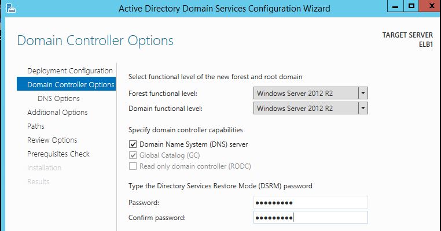Click the 'Confirm password:' label
Viewport: 441px width, 231px height.
[x=157, y=218]
